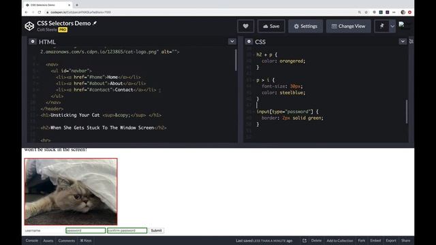The width and height of the screenshot is (436, 245).
Task: Open the Comments panel
Action: click(67, 240)
